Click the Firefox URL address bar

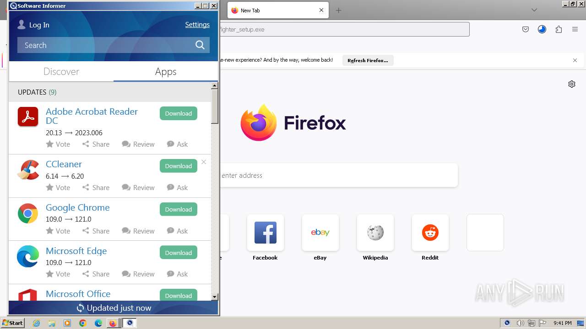click(x=344, y=29)
